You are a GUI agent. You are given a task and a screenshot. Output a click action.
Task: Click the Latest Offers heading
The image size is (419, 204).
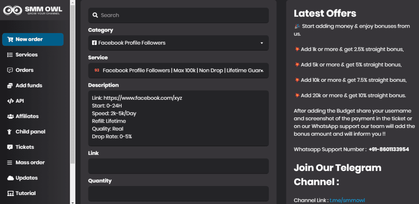[325, 13]
